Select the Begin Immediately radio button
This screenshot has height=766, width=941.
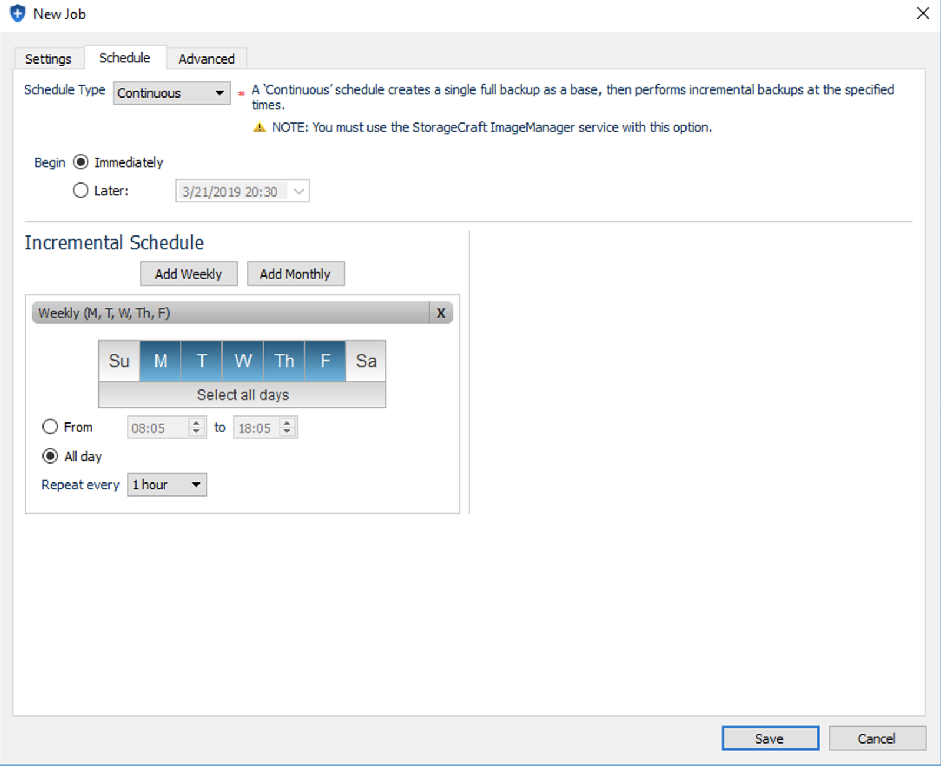pyautogui.click(x=81, y=162)
